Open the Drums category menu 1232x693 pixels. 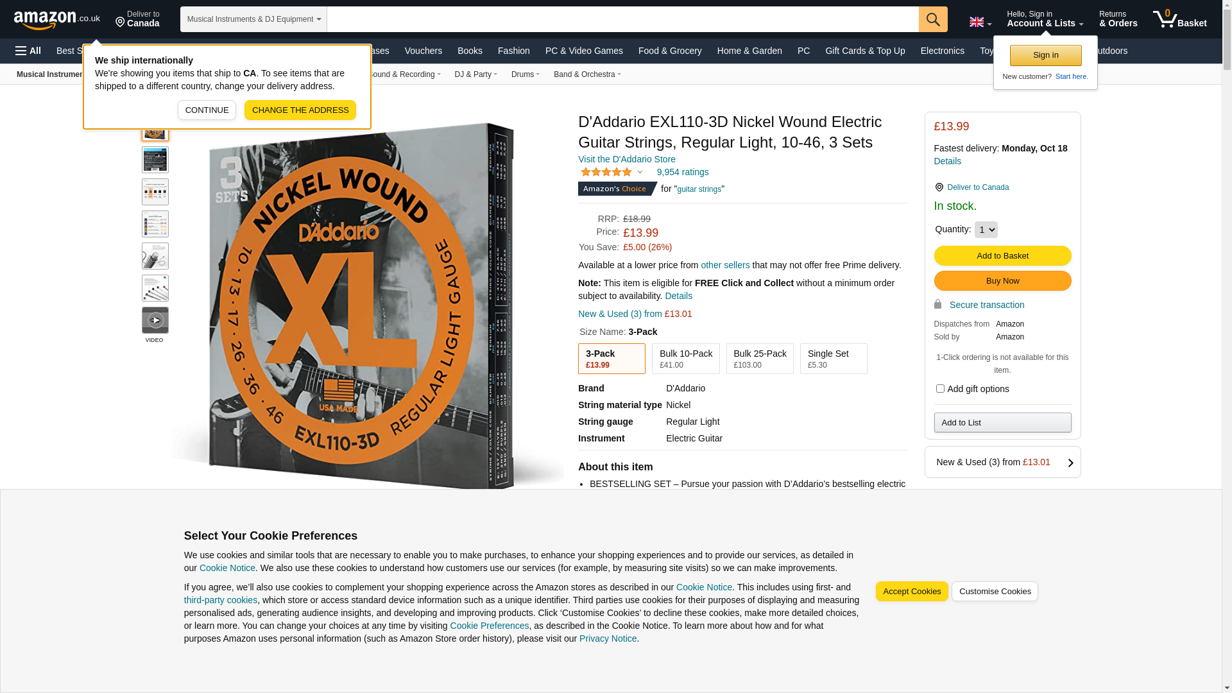coord(525,74)
